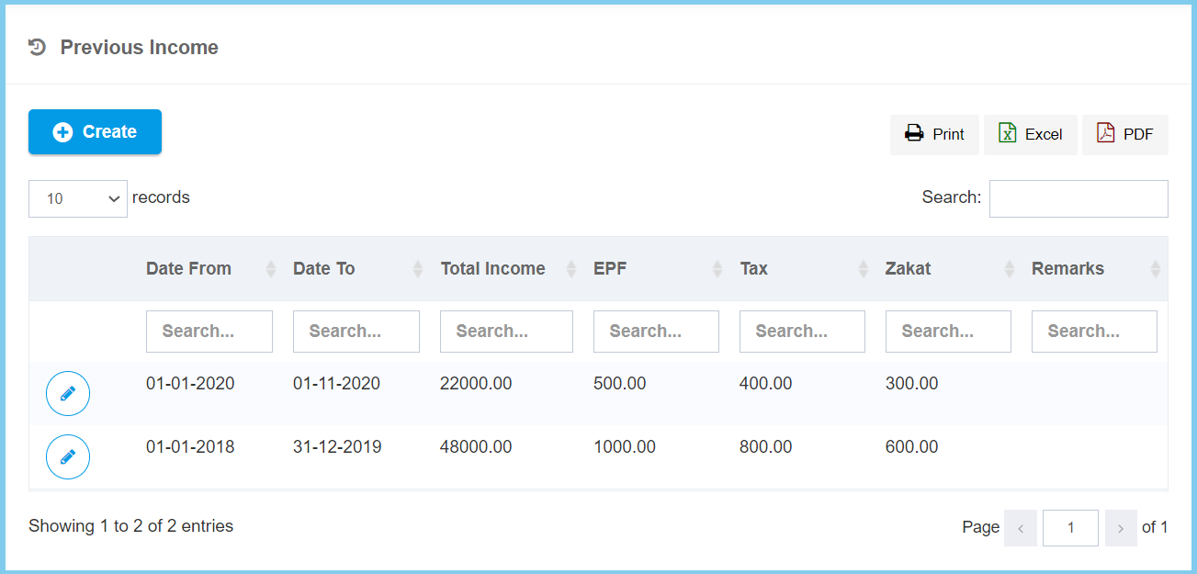Go to the previous page arrow
Image resolution: width=1197 pixels, height=574 pixels.
tap(1021, 528)
